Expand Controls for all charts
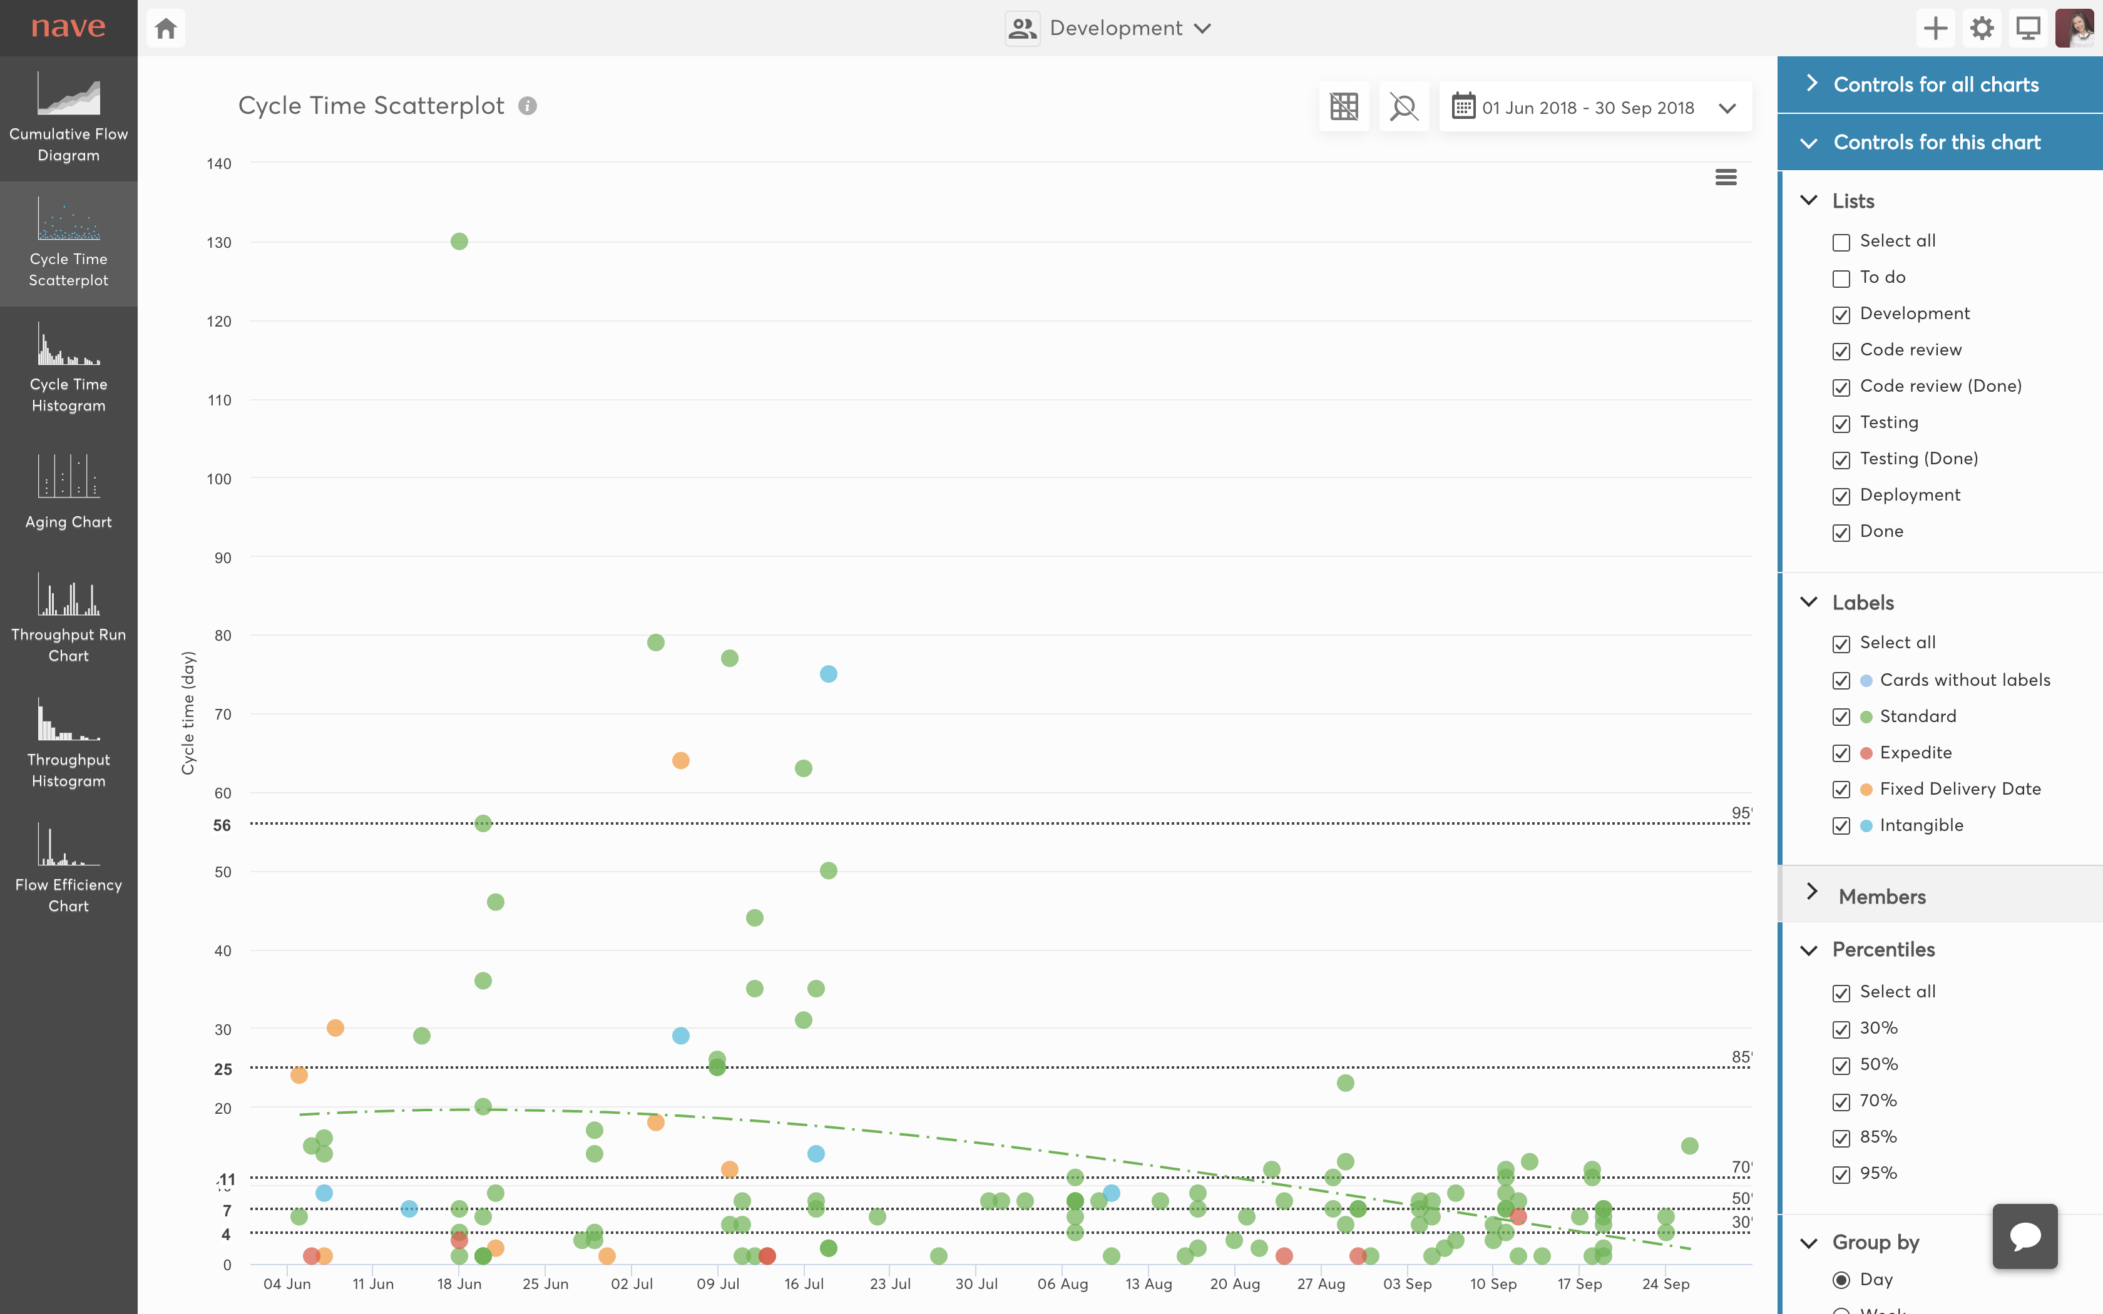The height and width of the screenshot is (1314, 2103). [x=1935, y=84]
